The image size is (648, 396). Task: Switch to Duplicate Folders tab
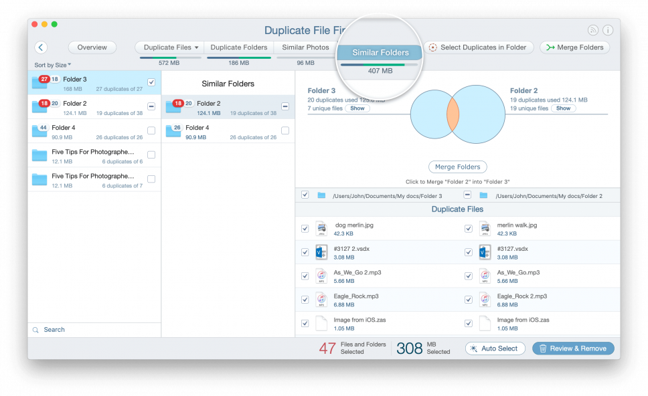click(239, 47)
